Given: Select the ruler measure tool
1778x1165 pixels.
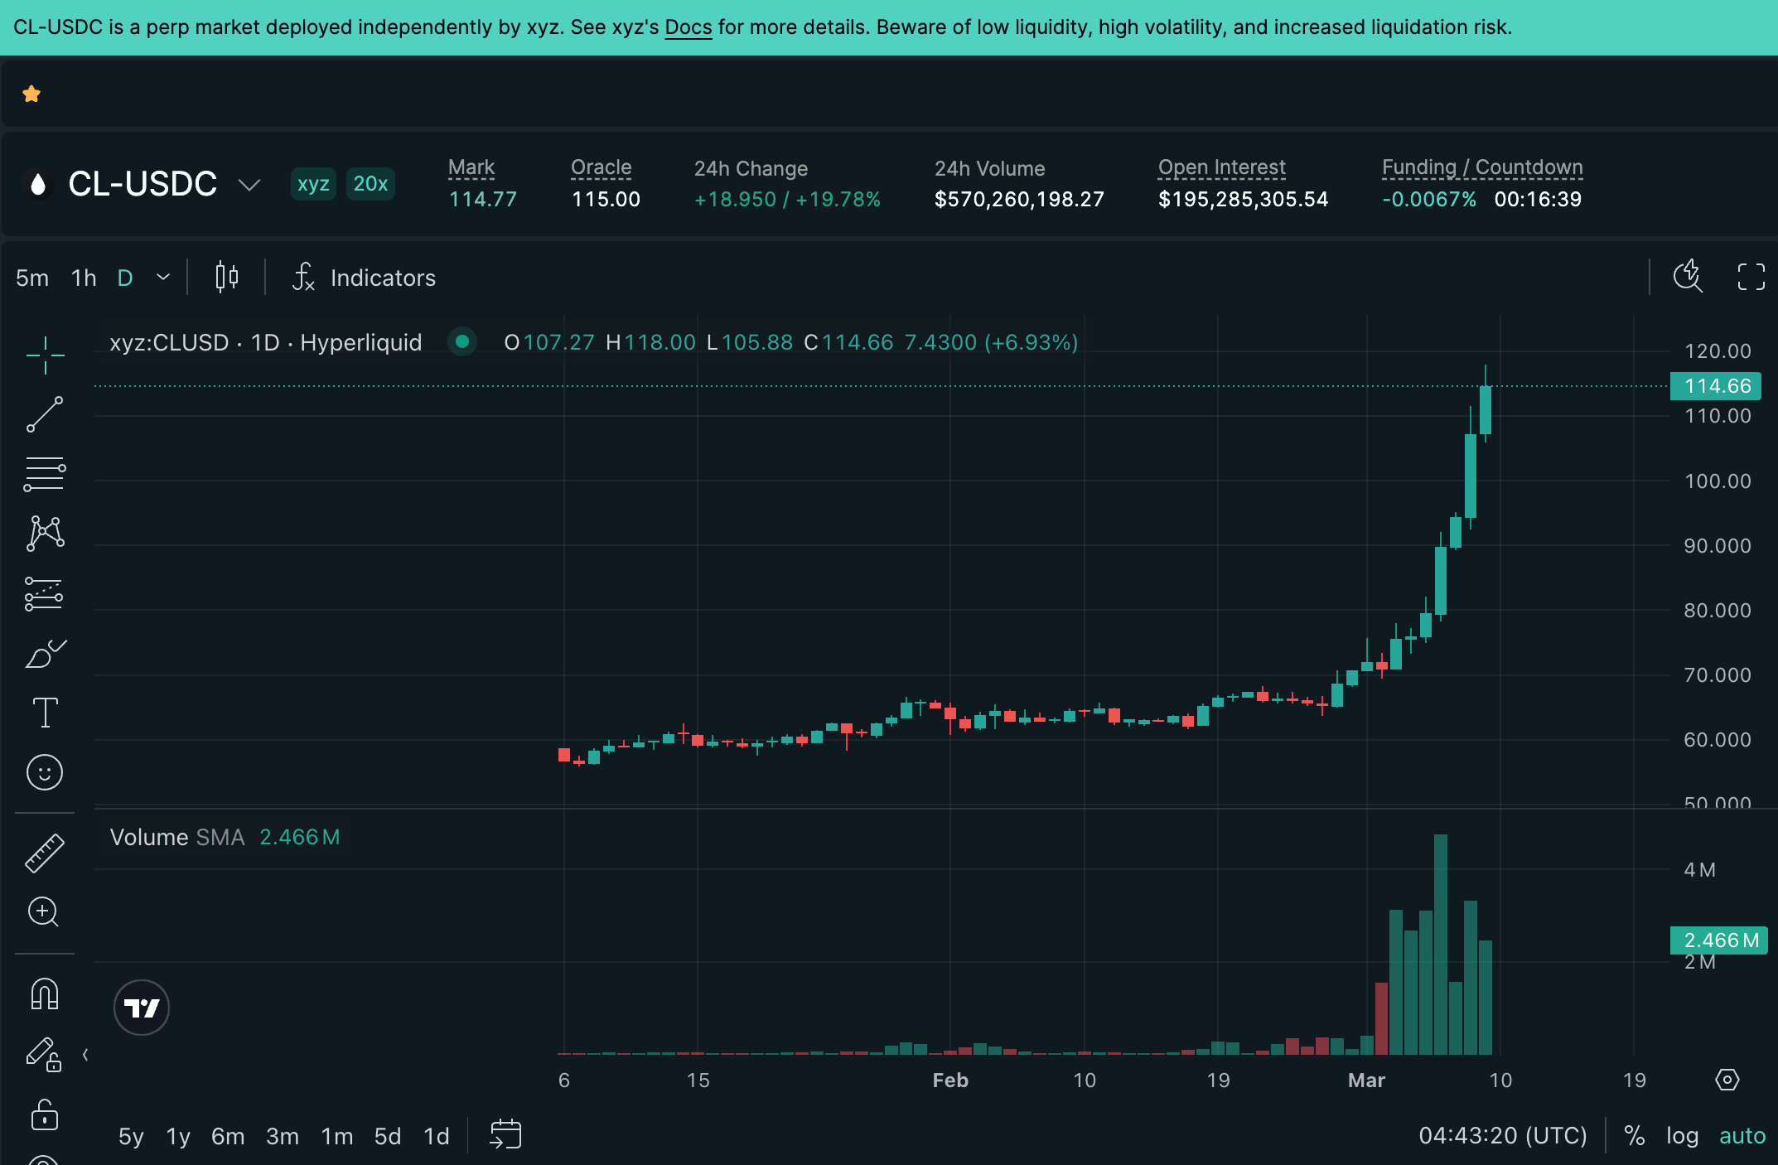Looking at the screenshot, I should coord(45,853).
